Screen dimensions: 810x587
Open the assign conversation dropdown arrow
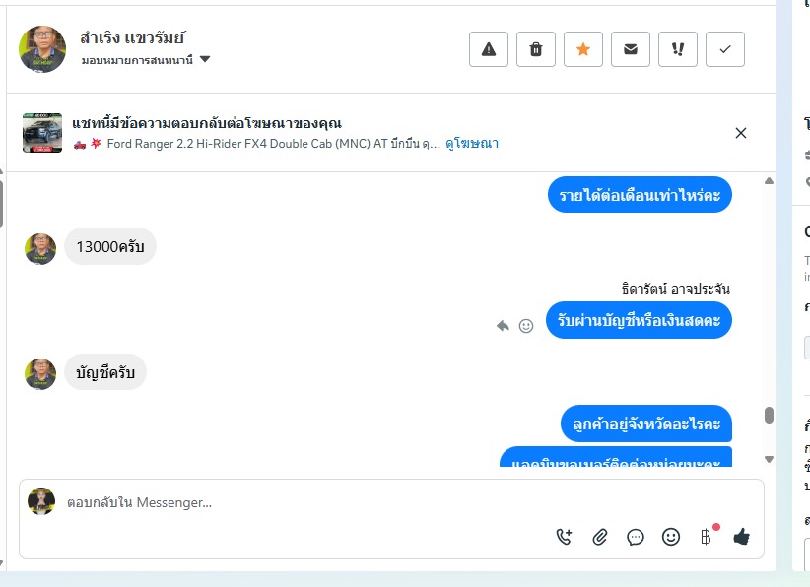(x=205, y=59)
